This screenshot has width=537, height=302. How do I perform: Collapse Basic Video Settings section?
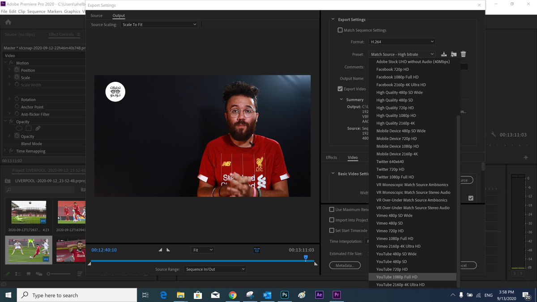[333, 174]
